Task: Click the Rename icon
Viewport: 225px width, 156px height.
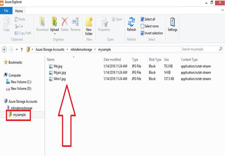Action: [75, 22]
